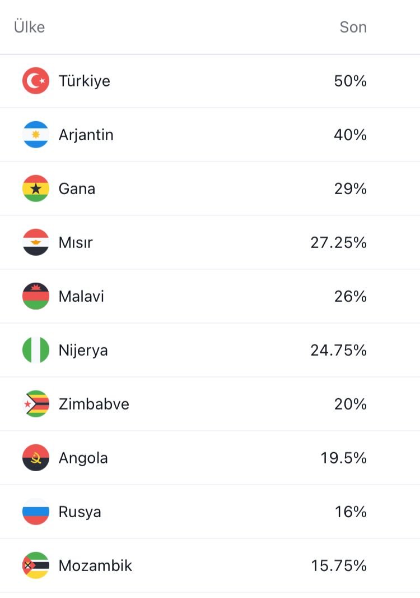Select the Mozambik flag icon
The width and height of the screenshot is (420, 598).
pyautogui.click(x=36, y=565)
